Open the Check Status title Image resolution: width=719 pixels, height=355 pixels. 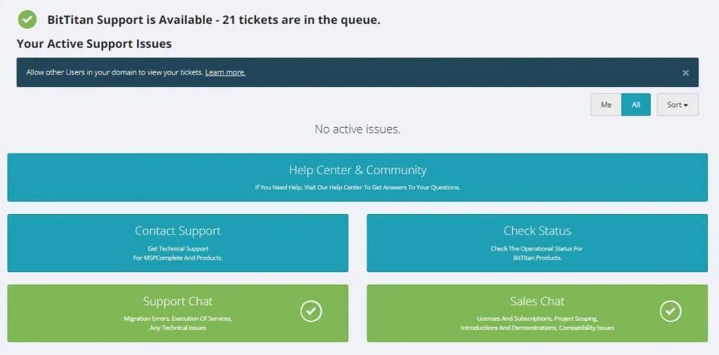point(537,231)
